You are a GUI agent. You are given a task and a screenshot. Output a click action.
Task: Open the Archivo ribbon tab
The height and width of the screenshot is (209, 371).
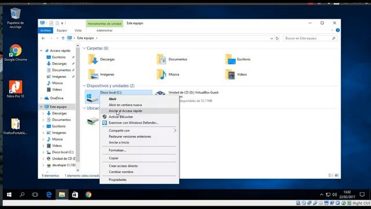(x=45, y=30)
